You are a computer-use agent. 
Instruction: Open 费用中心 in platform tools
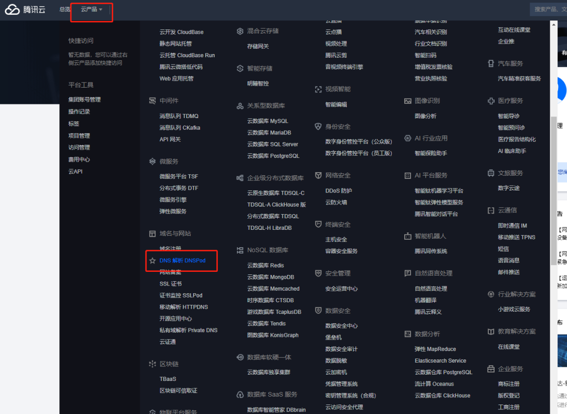79,160
